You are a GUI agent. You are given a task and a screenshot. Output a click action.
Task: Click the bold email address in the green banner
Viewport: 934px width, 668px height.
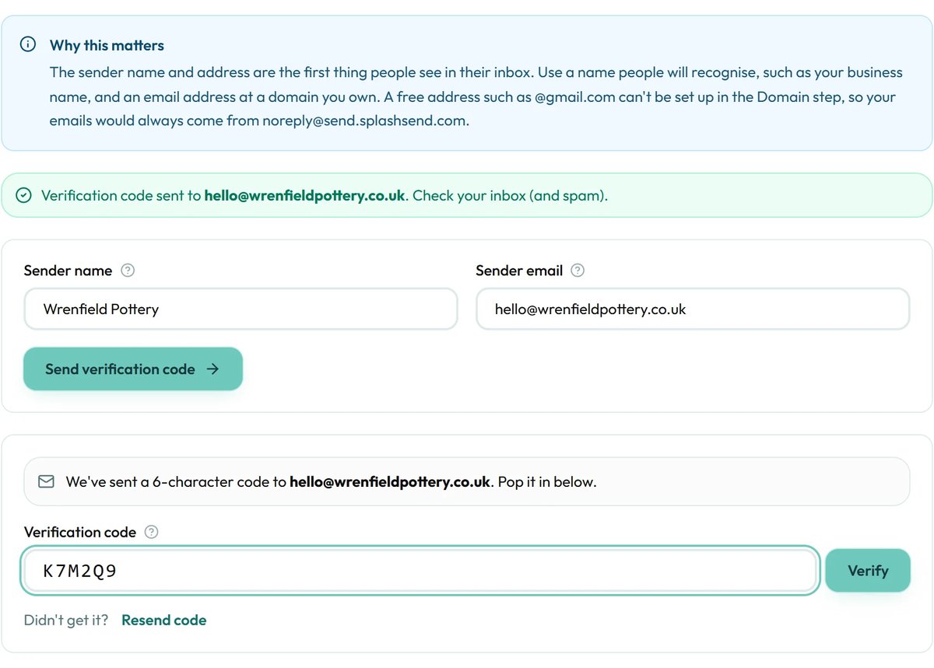[304, 195]
